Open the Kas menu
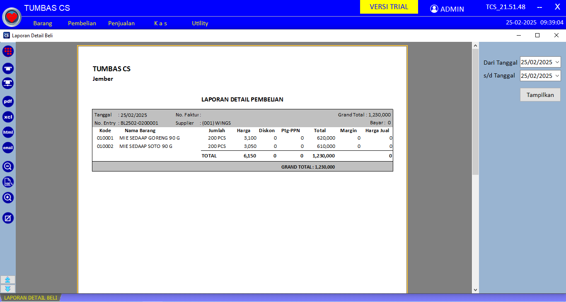566x302 pixels. coord(160,23)
